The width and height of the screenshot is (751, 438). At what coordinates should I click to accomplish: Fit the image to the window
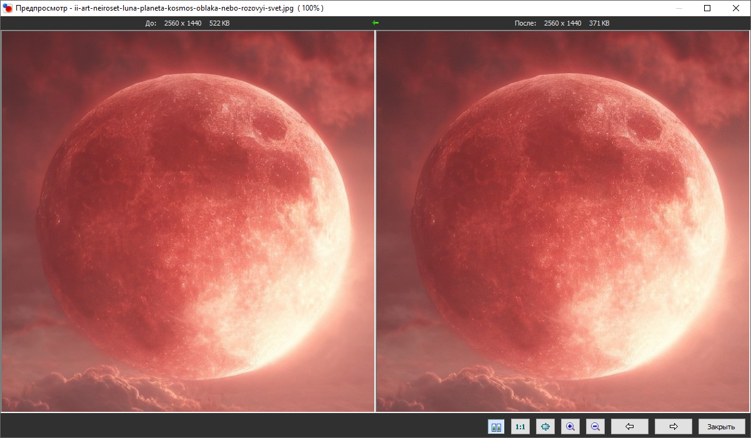point(545,427)
